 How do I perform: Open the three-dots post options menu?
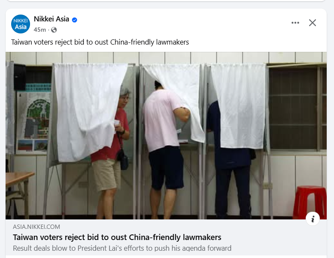tap(295, 23)
